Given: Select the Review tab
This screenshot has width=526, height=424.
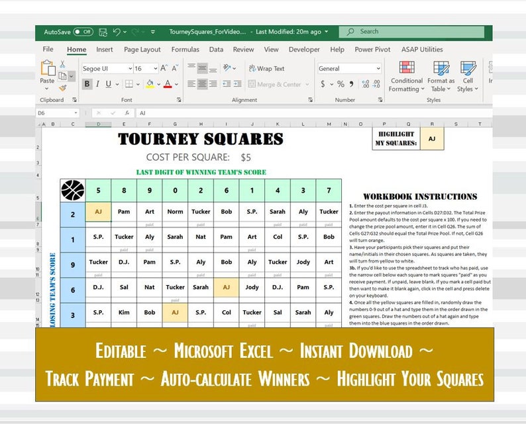Looking at the screenshot, I should (244, 50).
